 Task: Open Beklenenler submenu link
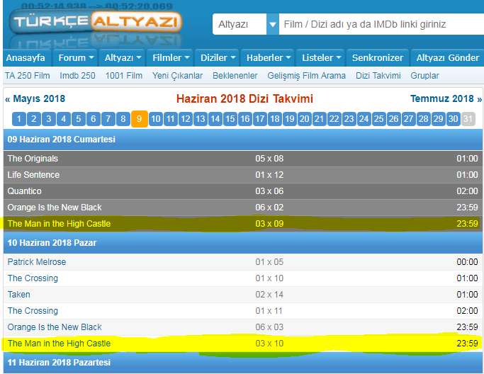(x=235, y=76)
